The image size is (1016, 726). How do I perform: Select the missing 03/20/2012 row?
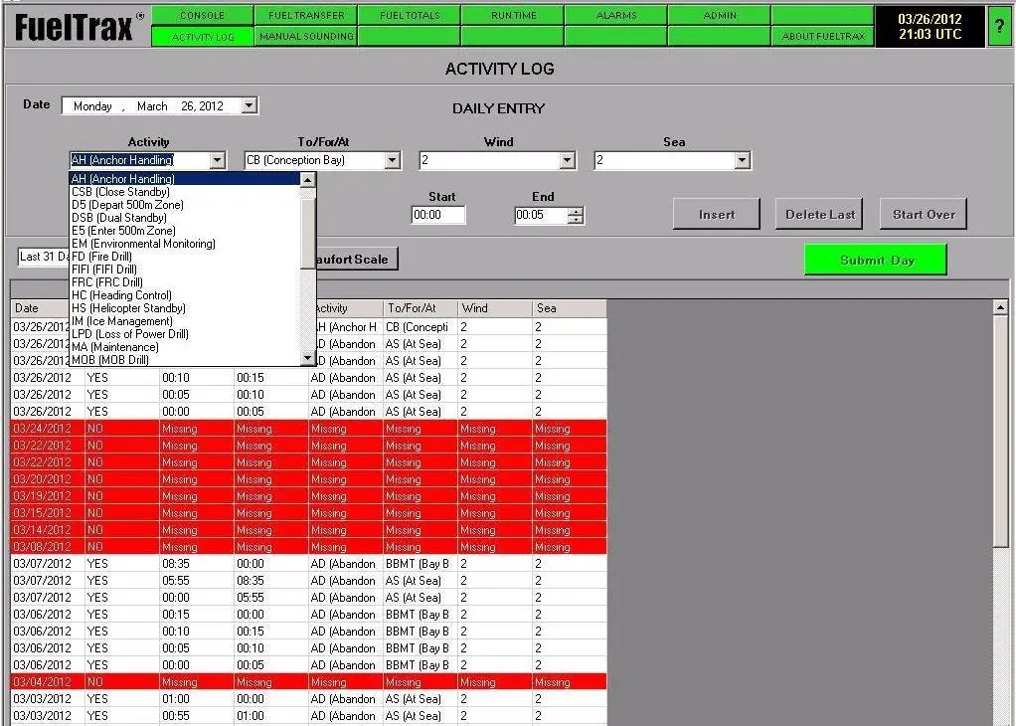(308, 479)
